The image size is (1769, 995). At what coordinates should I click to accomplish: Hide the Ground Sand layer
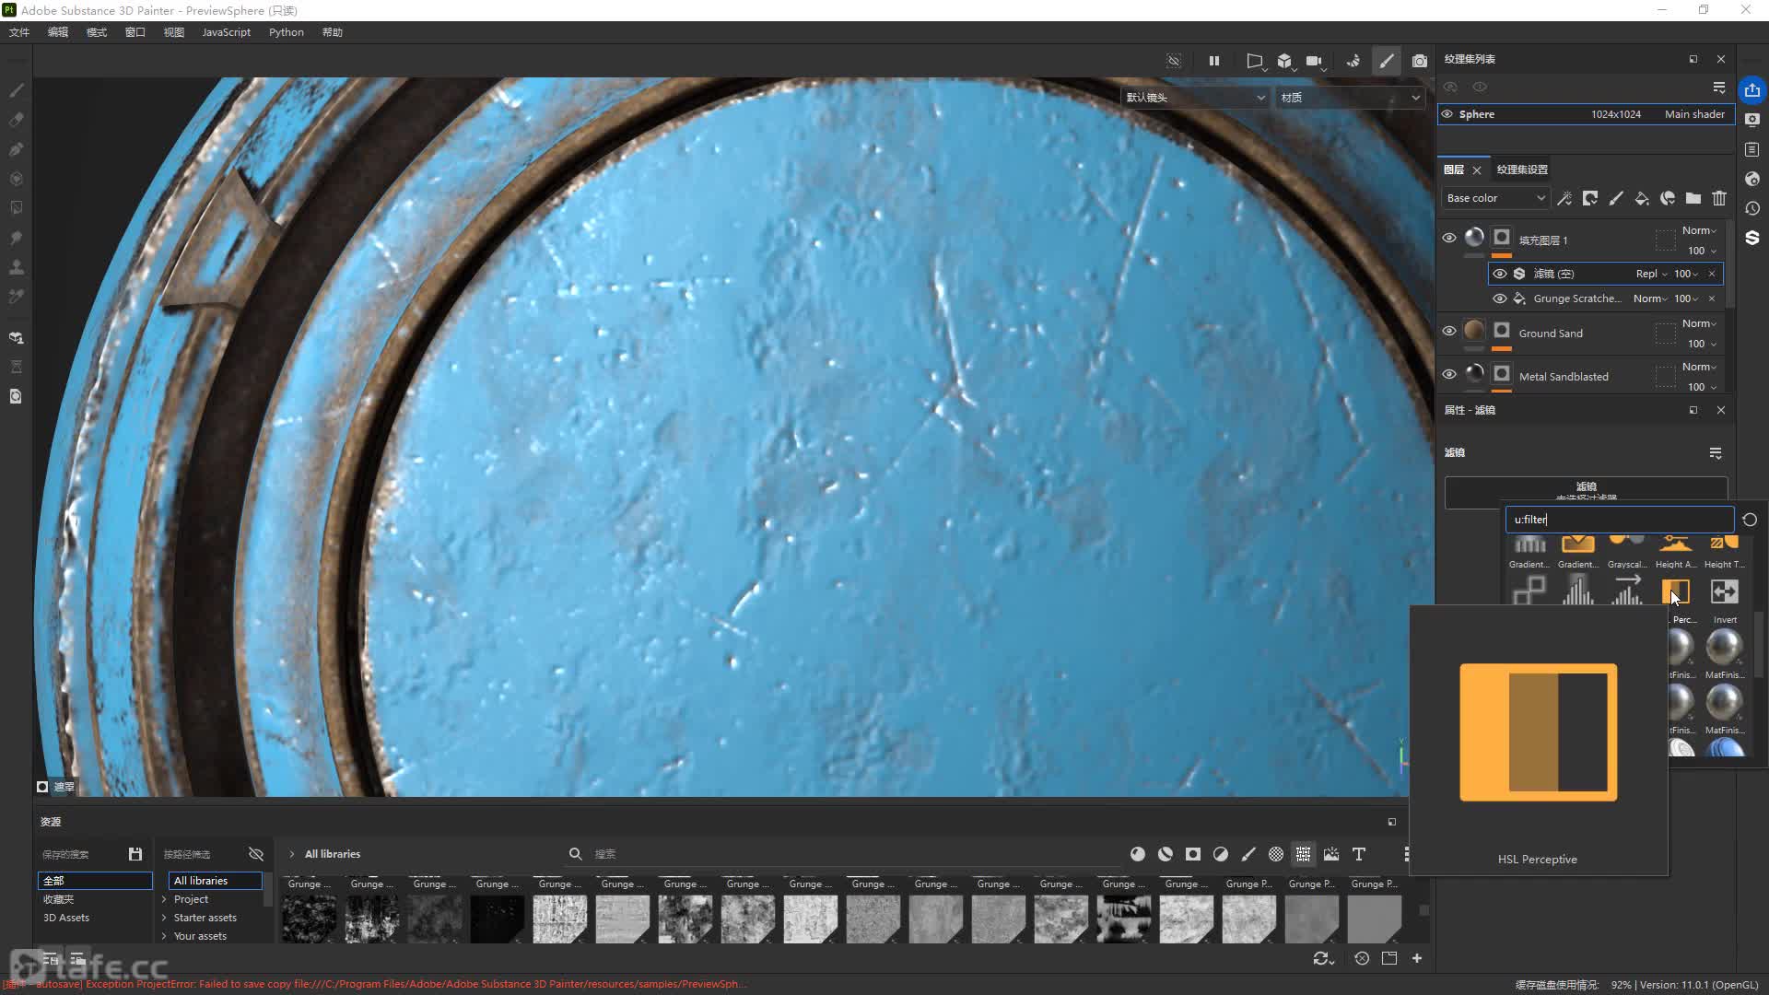[1449, 331]
